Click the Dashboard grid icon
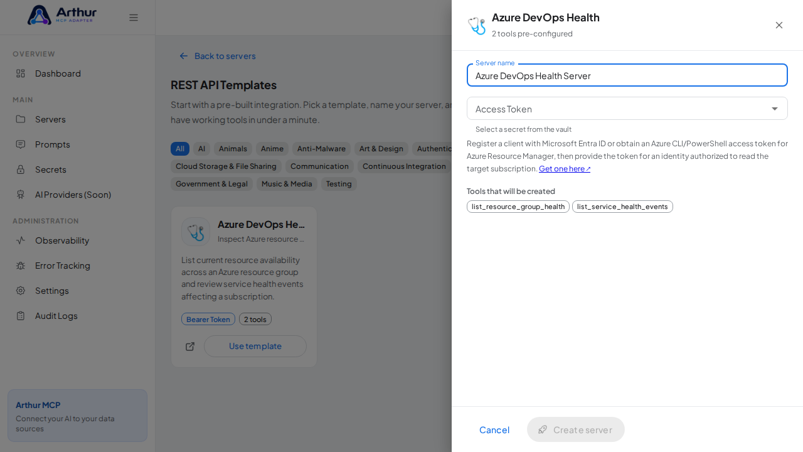The width and height of the screenshot is (803, 452). pos(21,73)
